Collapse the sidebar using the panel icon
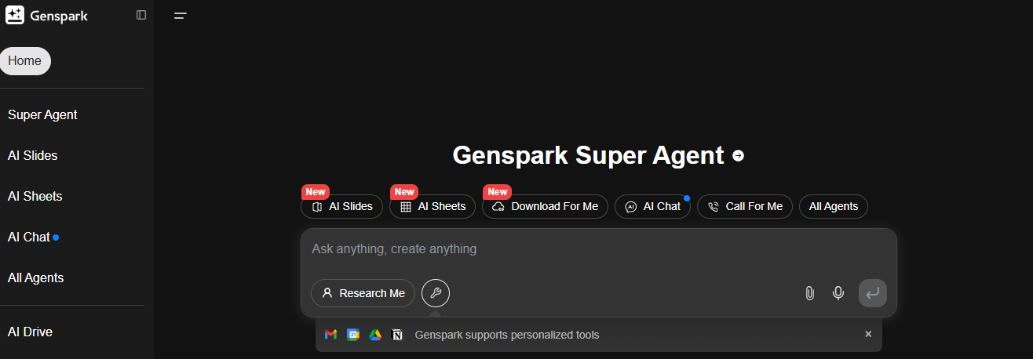 (x=141, y=15)
